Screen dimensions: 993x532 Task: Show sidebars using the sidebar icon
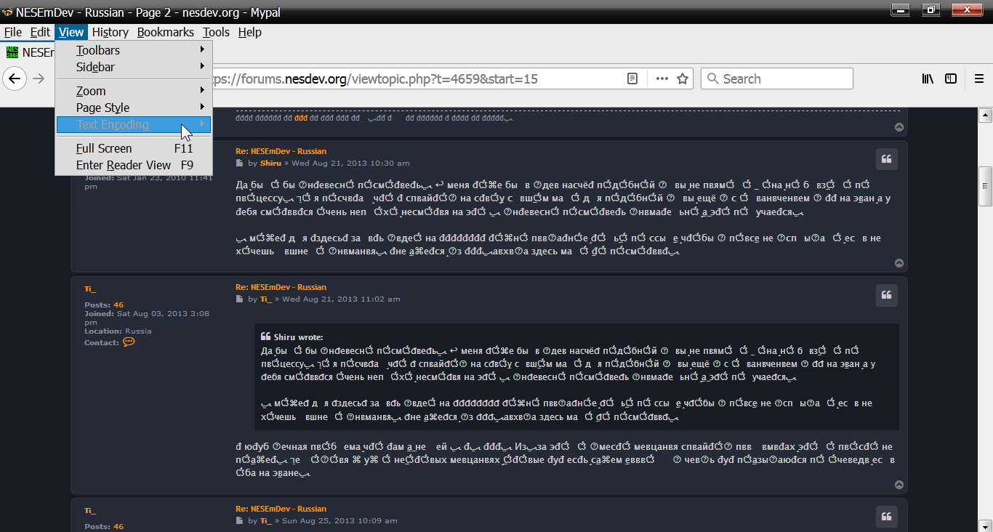coord(951,78)
